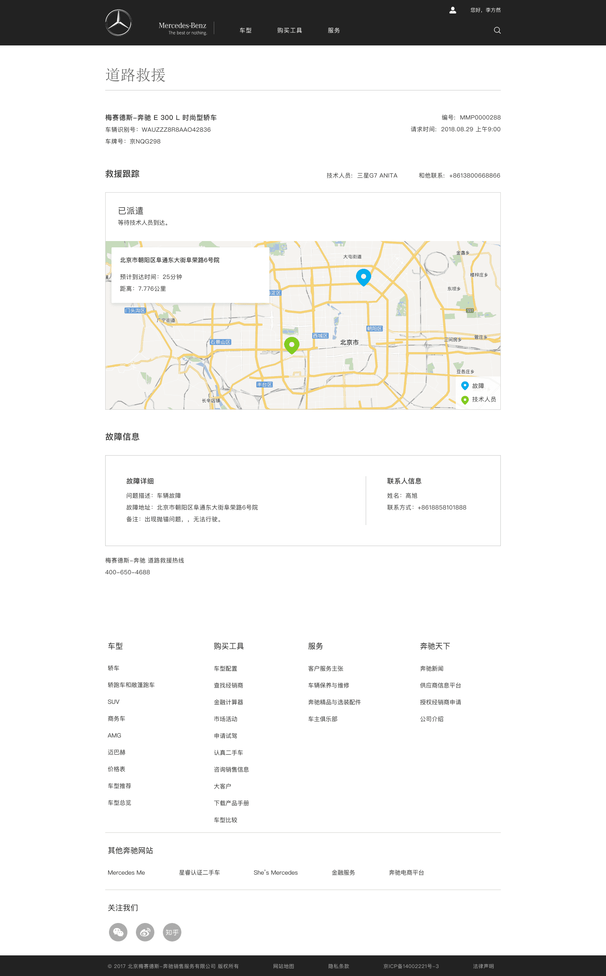Visit 星睿认证二手车 site link
This screenshot has width=606, height=976.
pyautogui.click(x=199, y=873)
